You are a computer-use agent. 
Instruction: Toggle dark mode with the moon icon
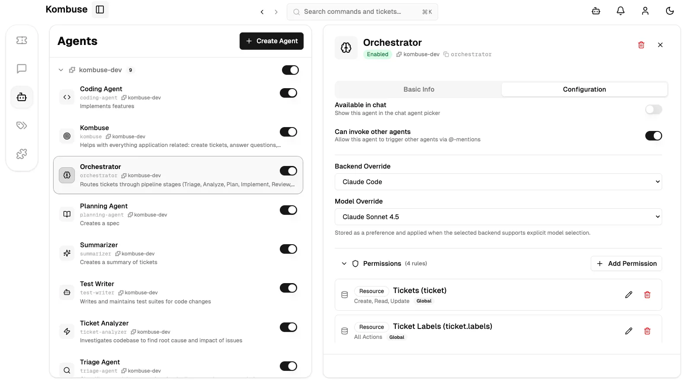pos(670,11)
